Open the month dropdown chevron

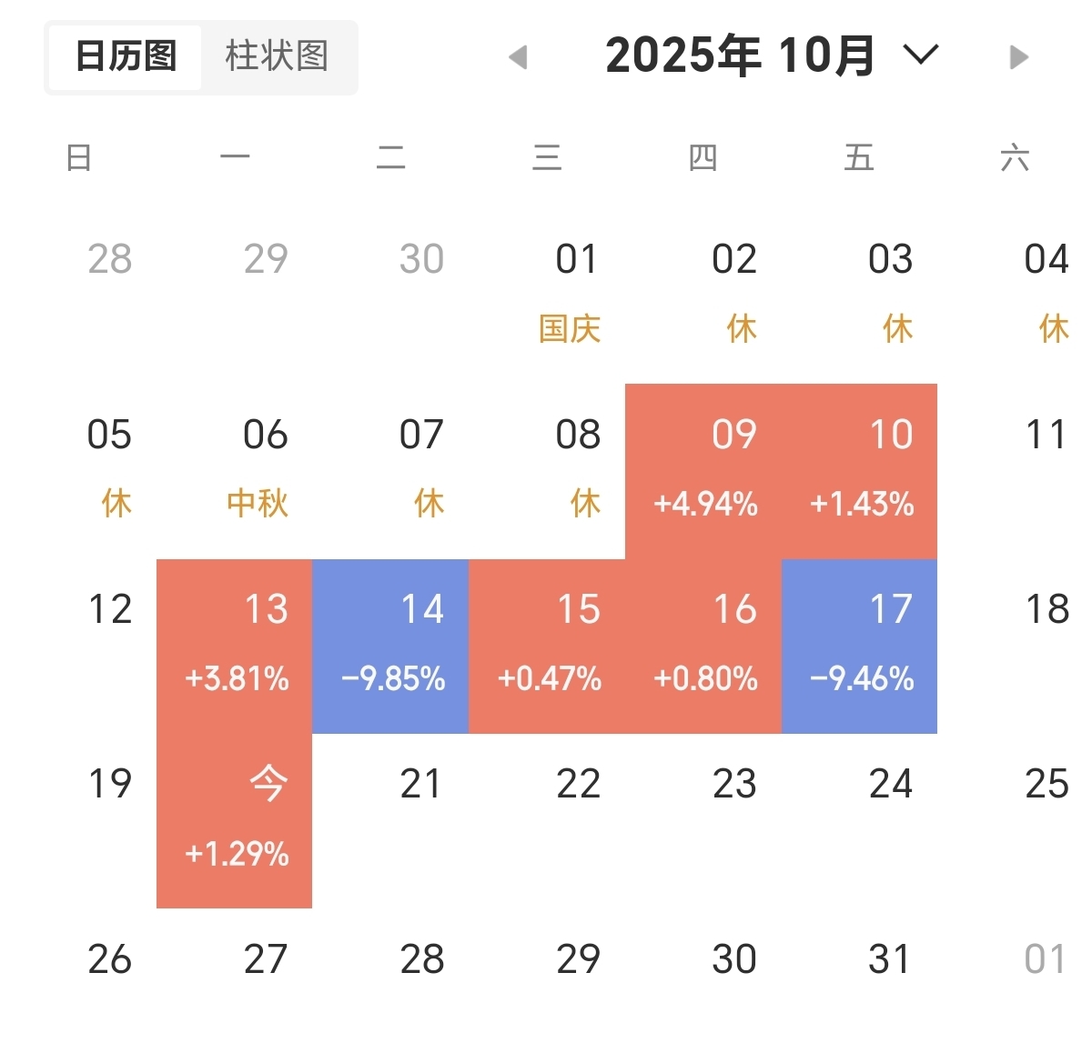coord(920,55)
